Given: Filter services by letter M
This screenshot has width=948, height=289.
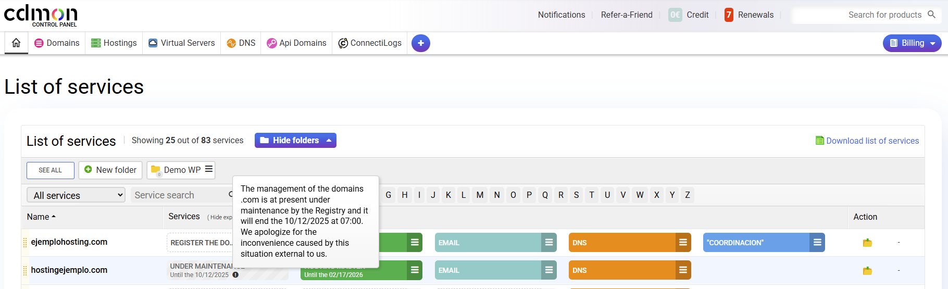Looking at the screenshot, I should coord(480,195).
